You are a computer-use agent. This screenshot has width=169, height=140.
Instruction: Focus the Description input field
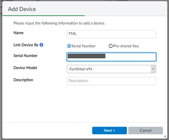(x=112, y=81)
